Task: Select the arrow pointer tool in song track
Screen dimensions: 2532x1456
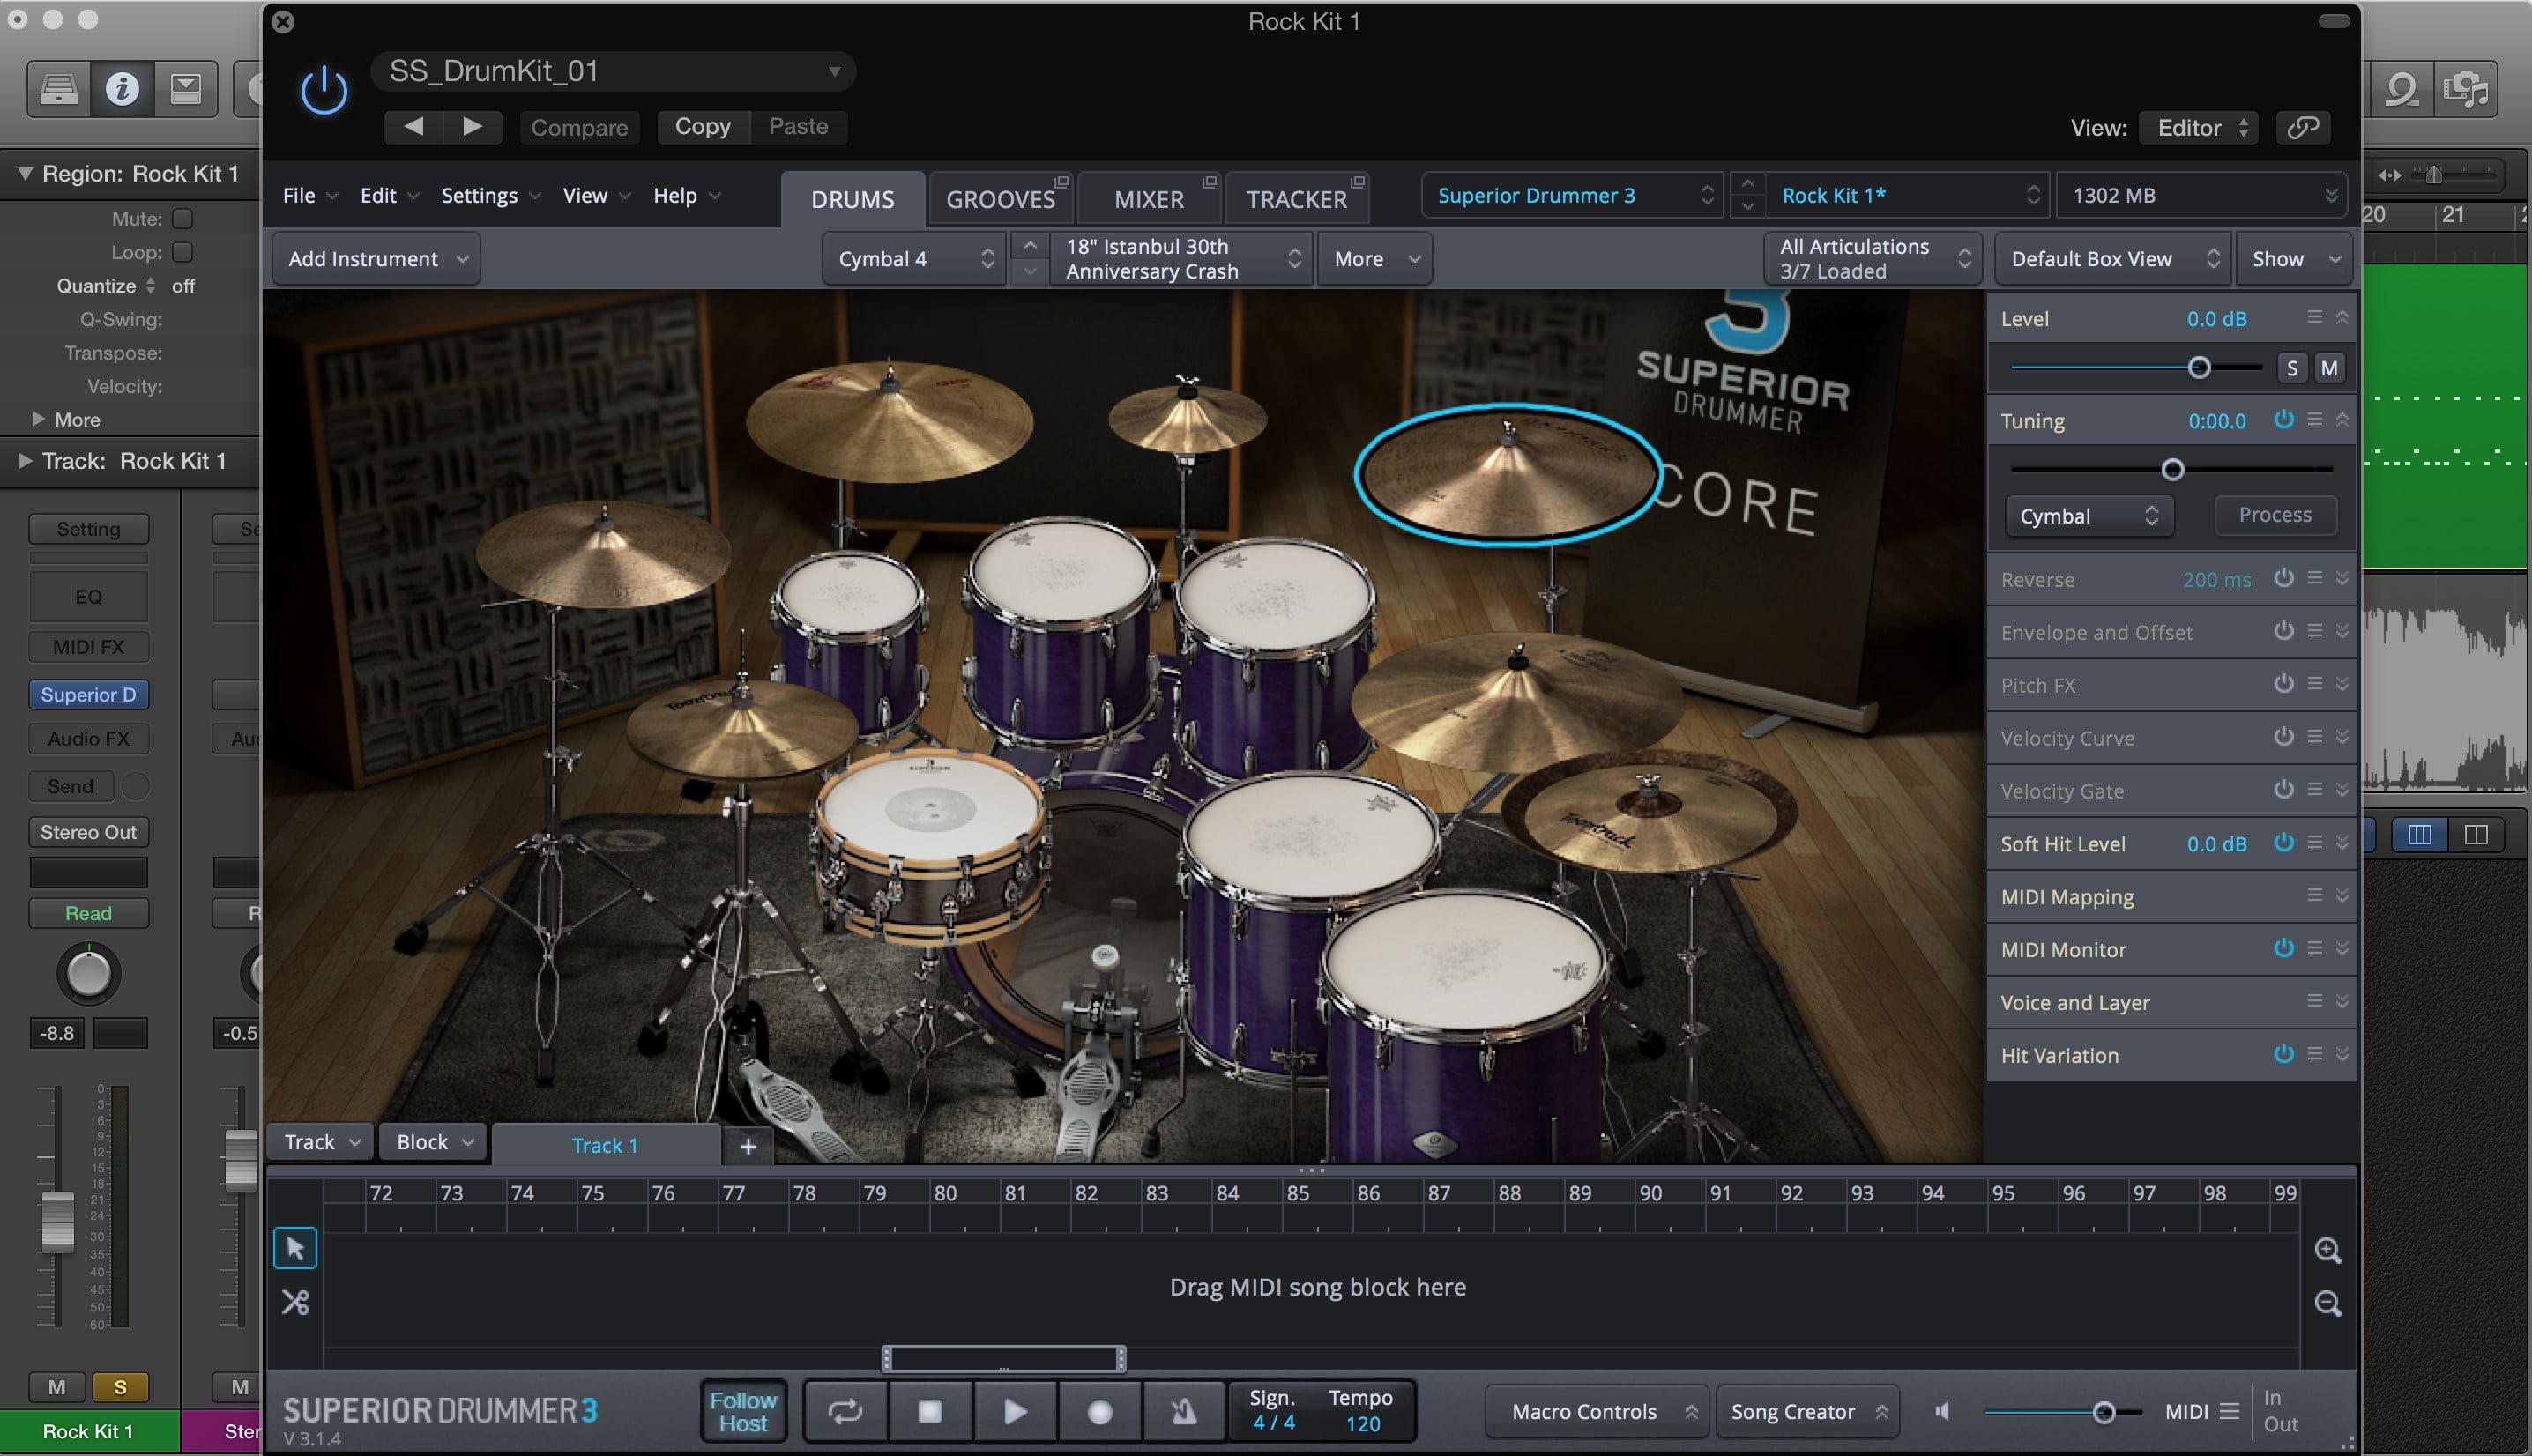Action: (295, 1247)
